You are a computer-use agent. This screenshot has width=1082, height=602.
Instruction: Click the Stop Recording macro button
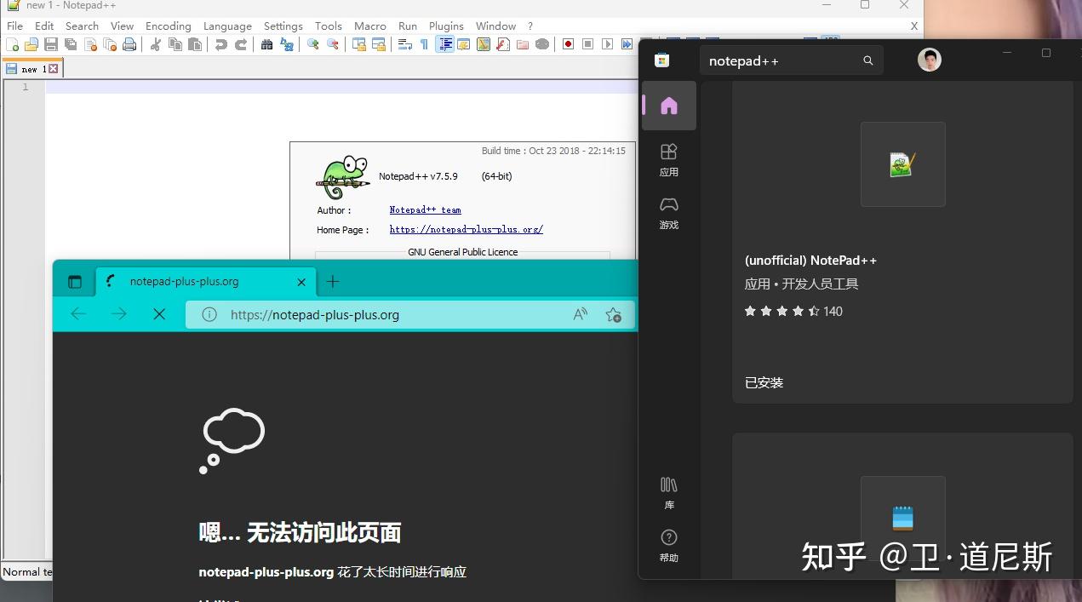[587, 44]
